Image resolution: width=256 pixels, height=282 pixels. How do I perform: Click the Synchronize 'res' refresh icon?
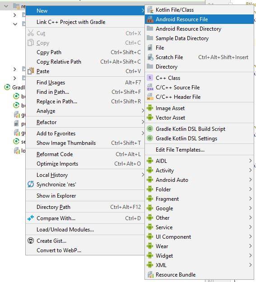coord(31,184)
